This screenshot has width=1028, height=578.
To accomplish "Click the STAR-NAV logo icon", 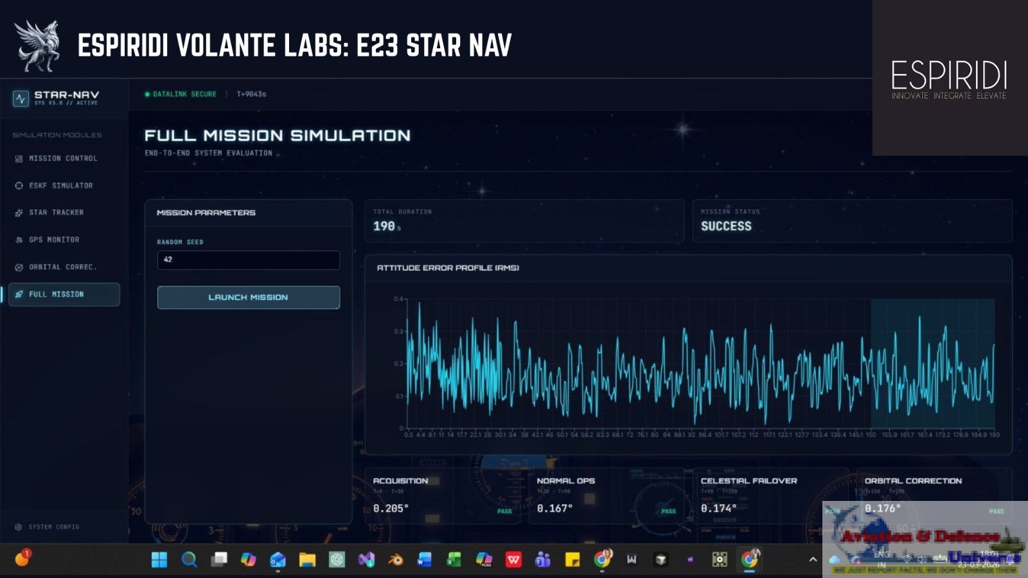I will pyautogui.click(x=21, y=98).
